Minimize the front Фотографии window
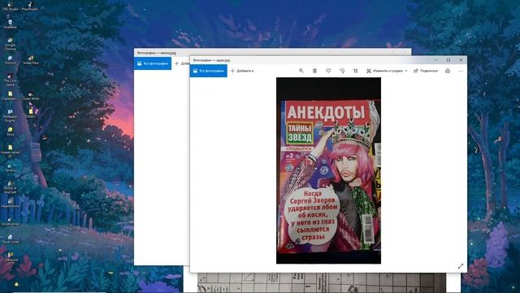This screenshot has height=293, width=520. (x=435, y=60)
